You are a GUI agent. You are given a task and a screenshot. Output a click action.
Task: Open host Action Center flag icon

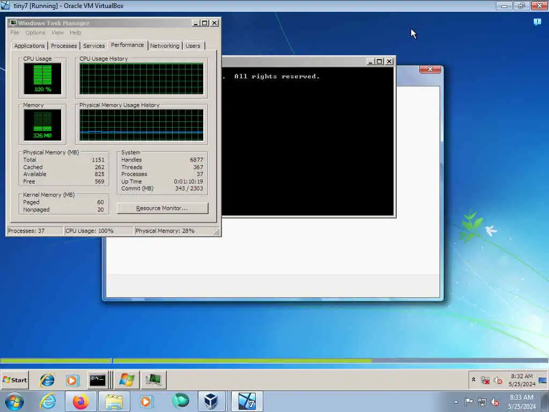coord(469,402)
